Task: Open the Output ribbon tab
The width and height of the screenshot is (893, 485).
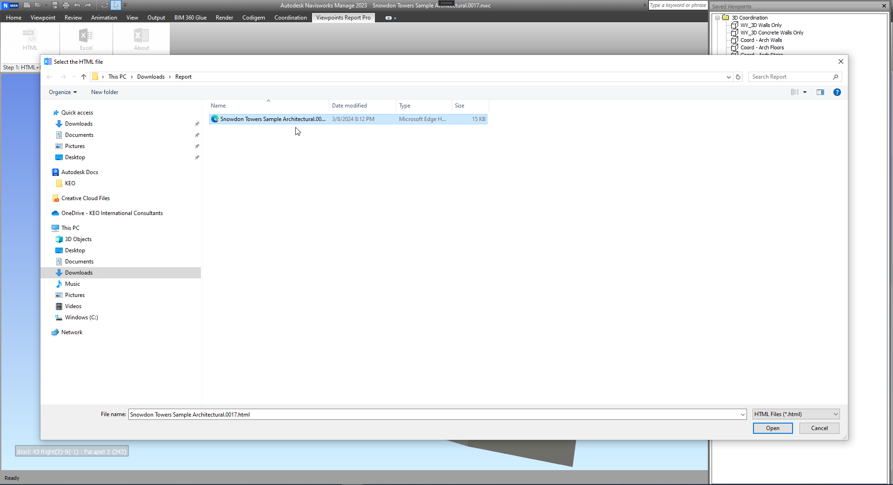Action: (156, 18)
